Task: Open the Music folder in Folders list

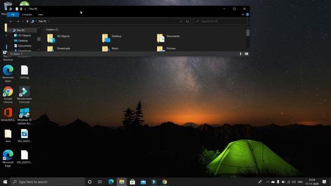Action: [x=110, y=49]
